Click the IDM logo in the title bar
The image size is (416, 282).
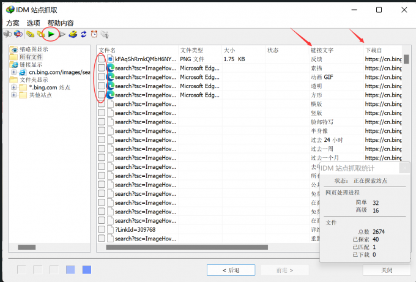10,10
